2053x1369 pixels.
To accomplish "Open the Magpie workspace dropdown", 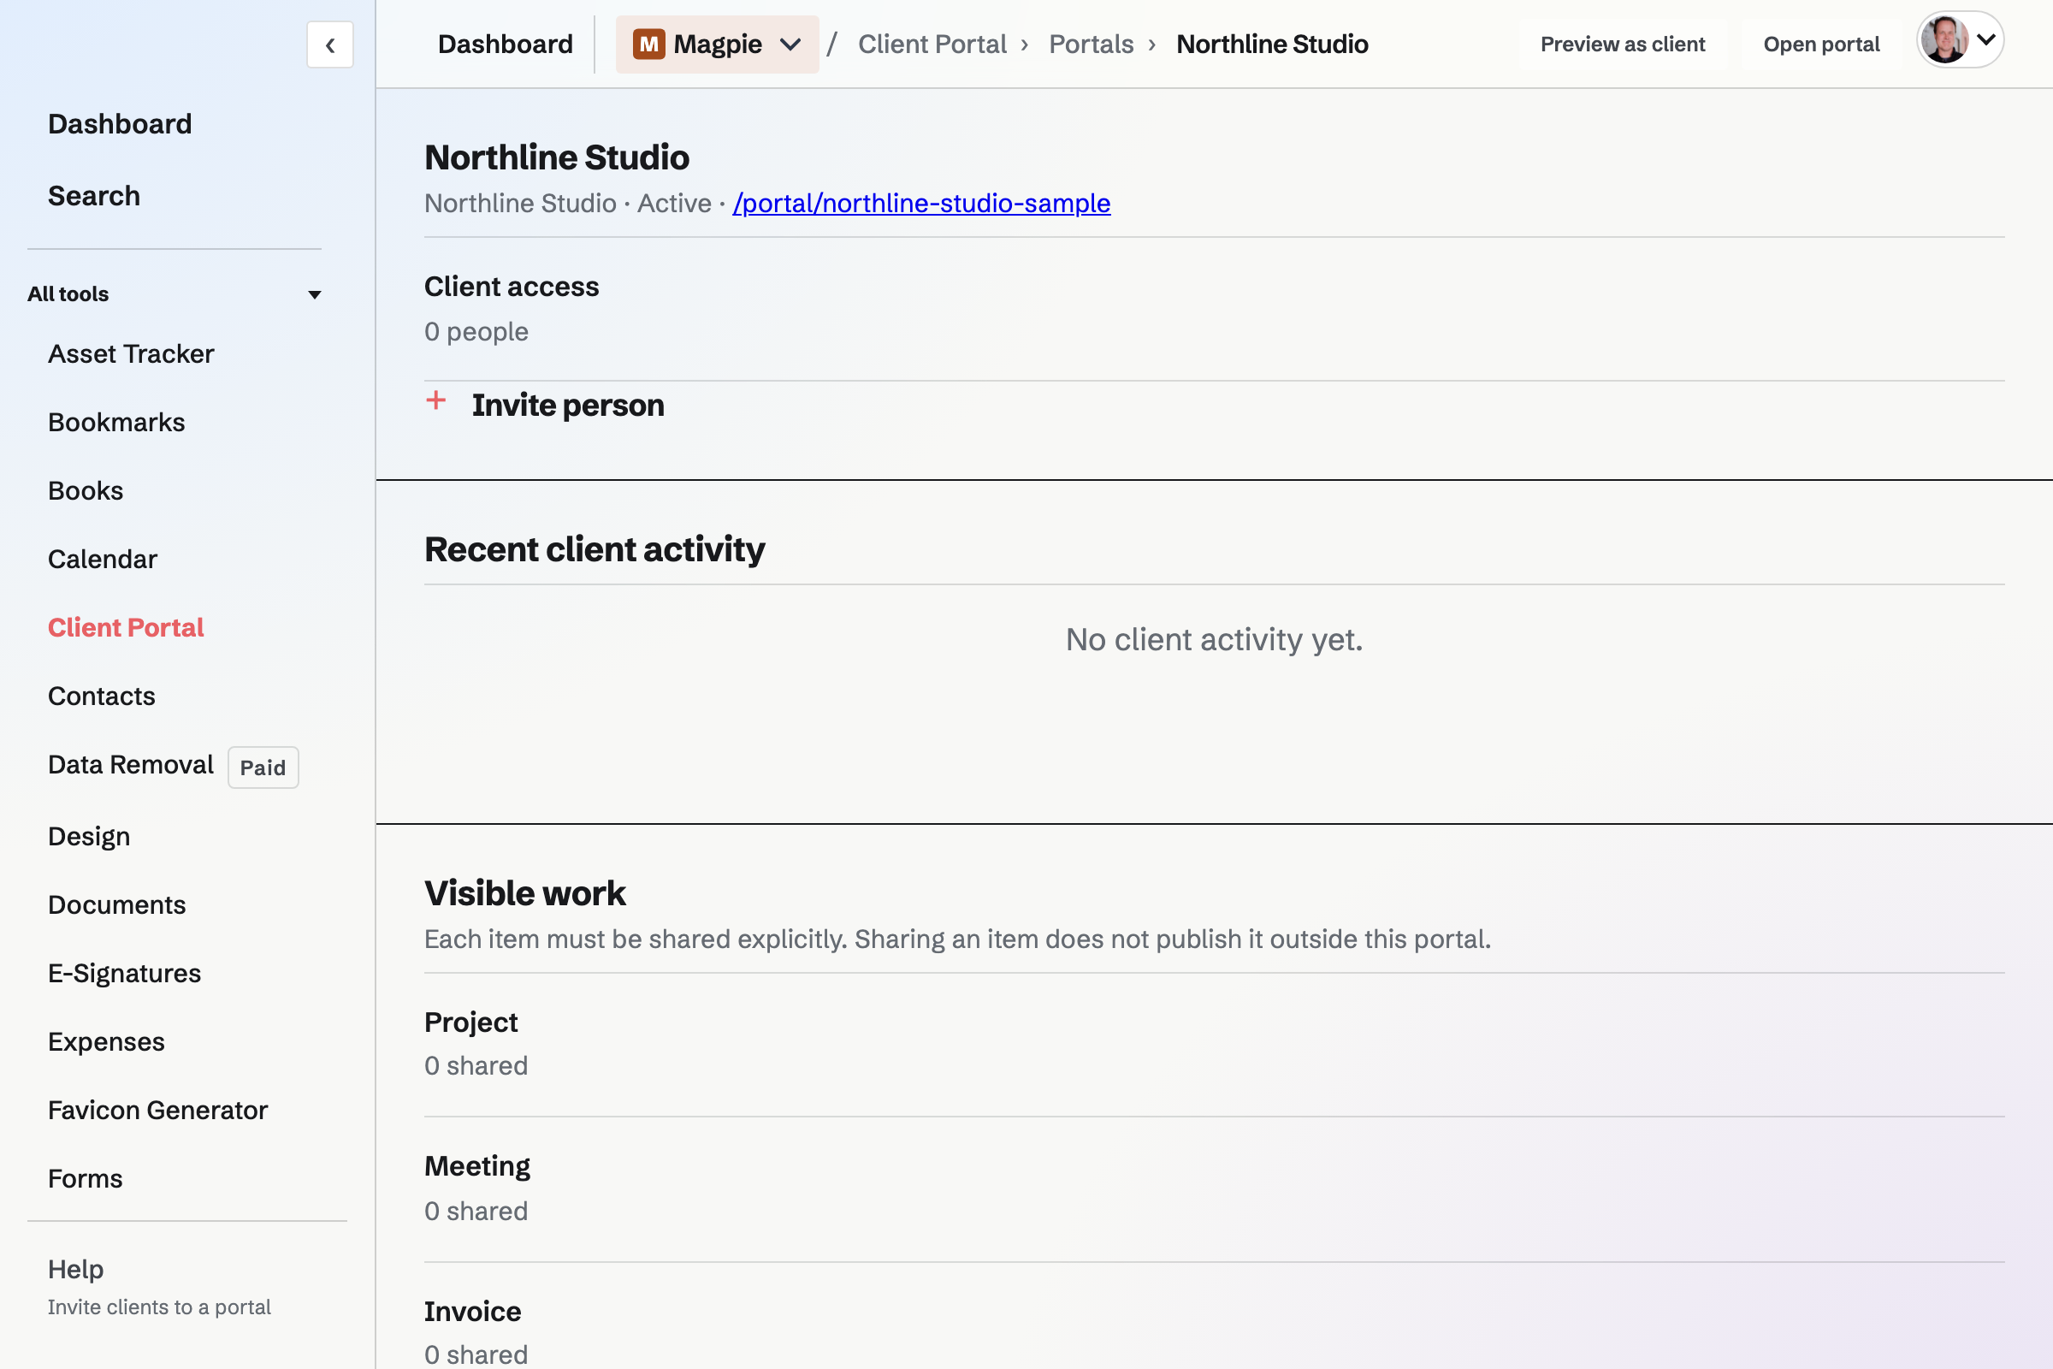I will point(717,44).
